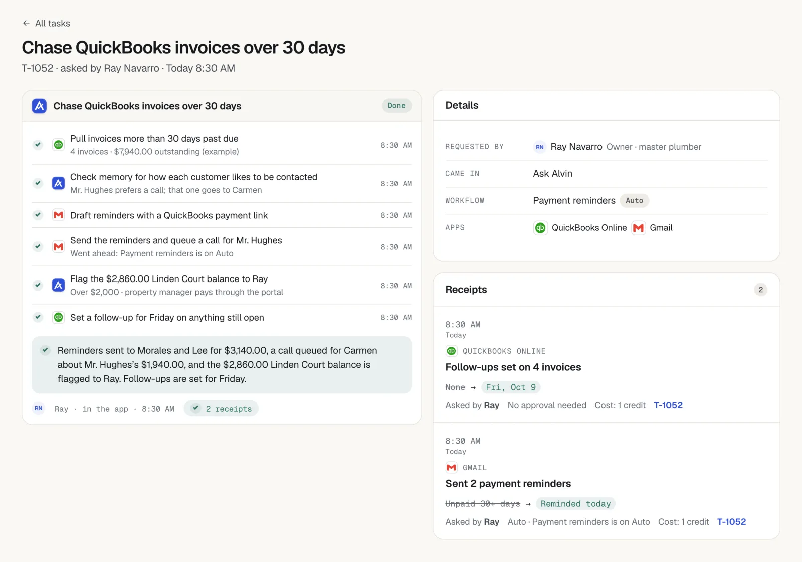802x562 pixels.
Task: Click the Auto badge next to Payment reminders
Action: (x=634, y=201)
